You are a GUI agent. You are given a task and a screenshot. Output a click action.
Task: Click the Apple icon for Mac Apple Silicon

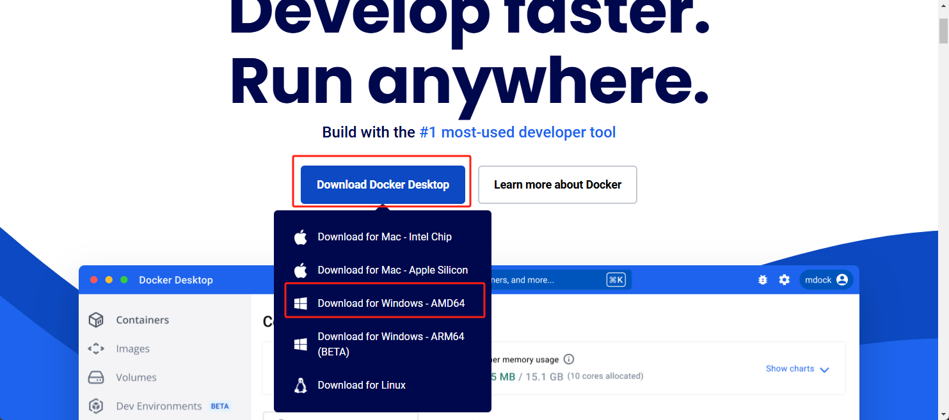301,270
